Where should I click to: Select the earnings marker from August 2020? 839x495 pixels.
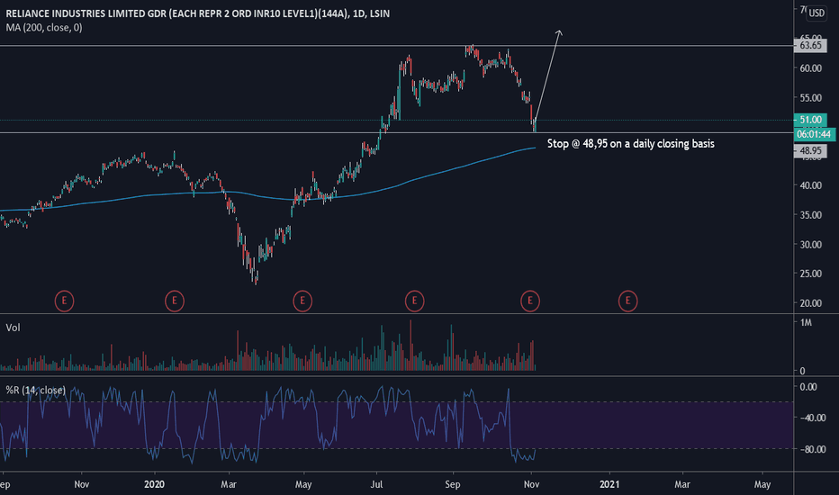tap(414, 301)
